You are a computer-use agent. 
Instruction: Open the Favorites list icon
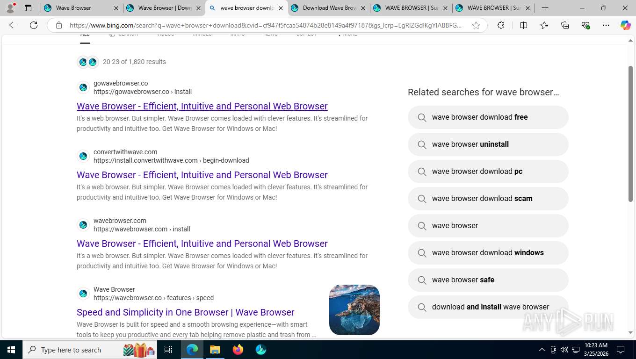544,25
